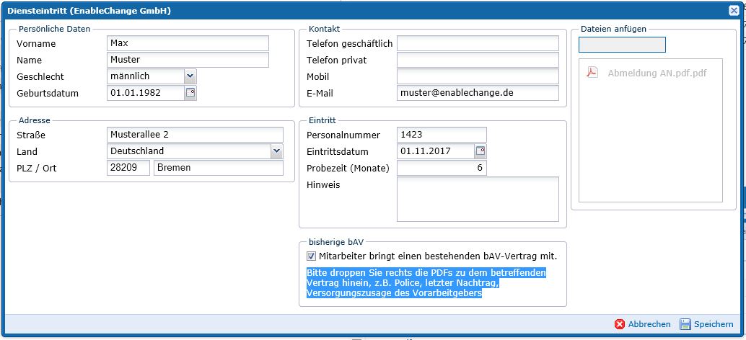Click the Personalnummer field
746x340 pixels.
[442, 135]
